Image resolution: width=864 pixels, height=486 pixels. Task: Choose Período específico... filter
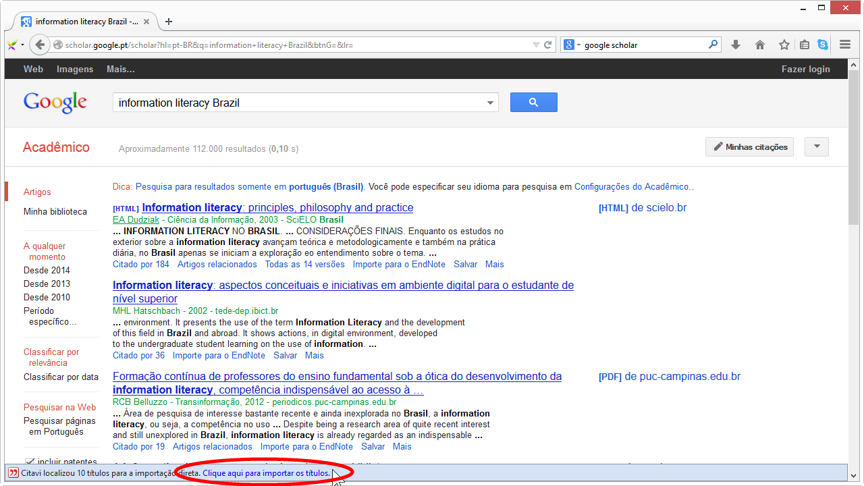(x=50, y=317)
